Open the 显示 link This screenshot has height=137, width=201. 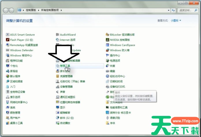(63, 108)
